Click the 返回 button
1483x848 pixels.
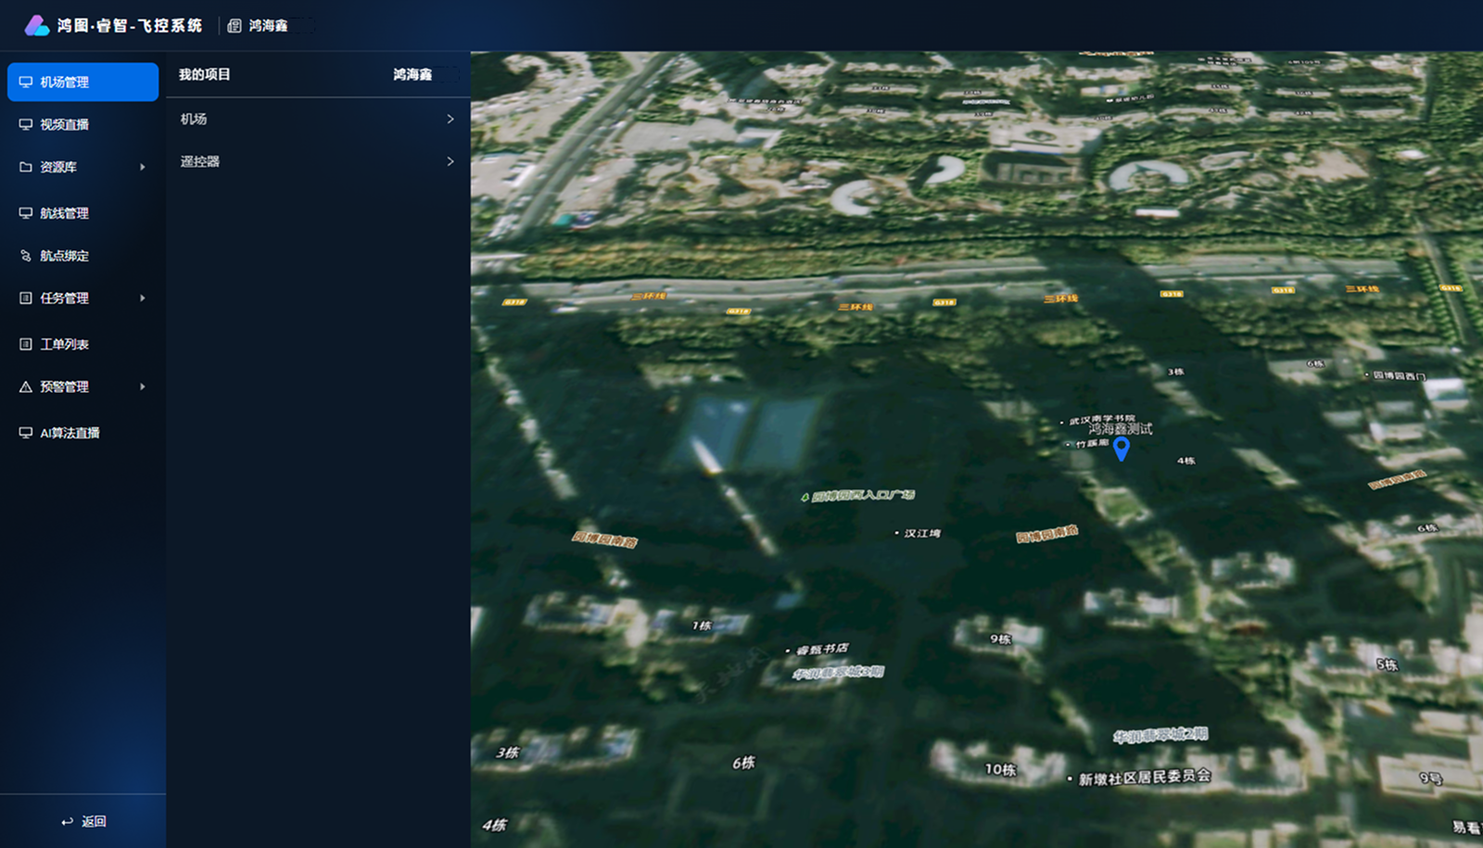click(x=83, y=821)
